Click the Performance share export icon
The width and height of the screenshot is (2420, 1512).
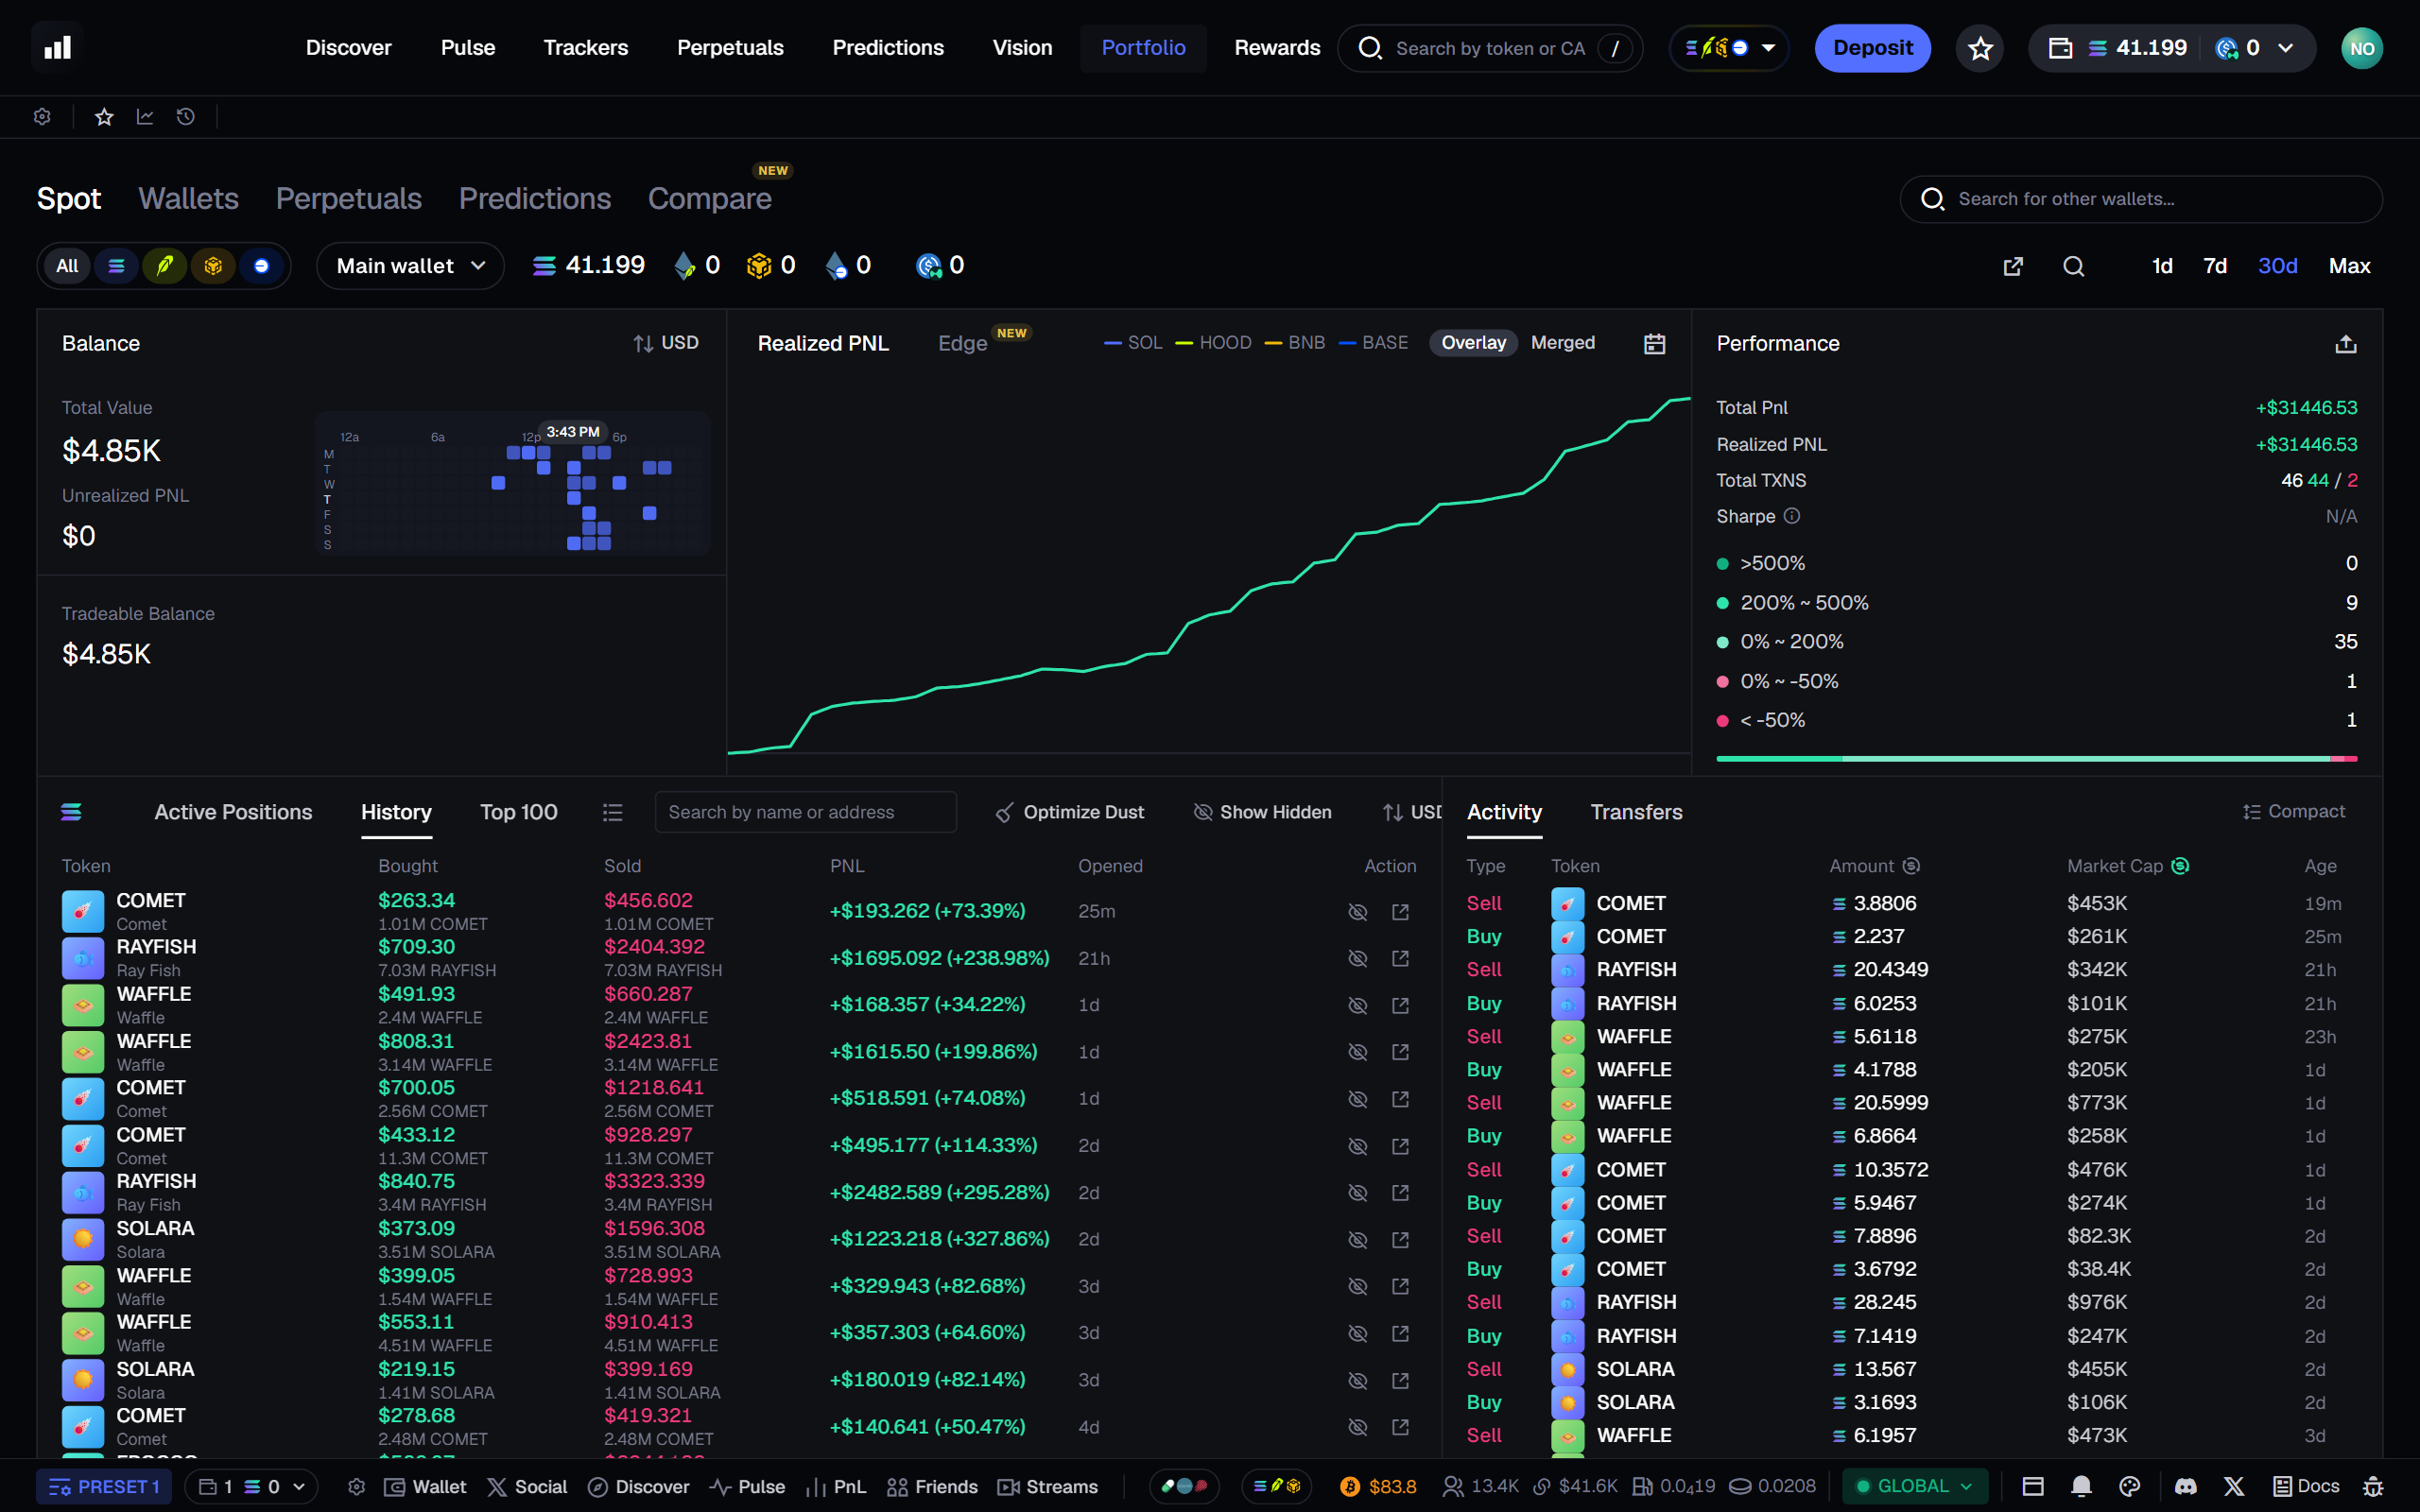[2346, 344]
